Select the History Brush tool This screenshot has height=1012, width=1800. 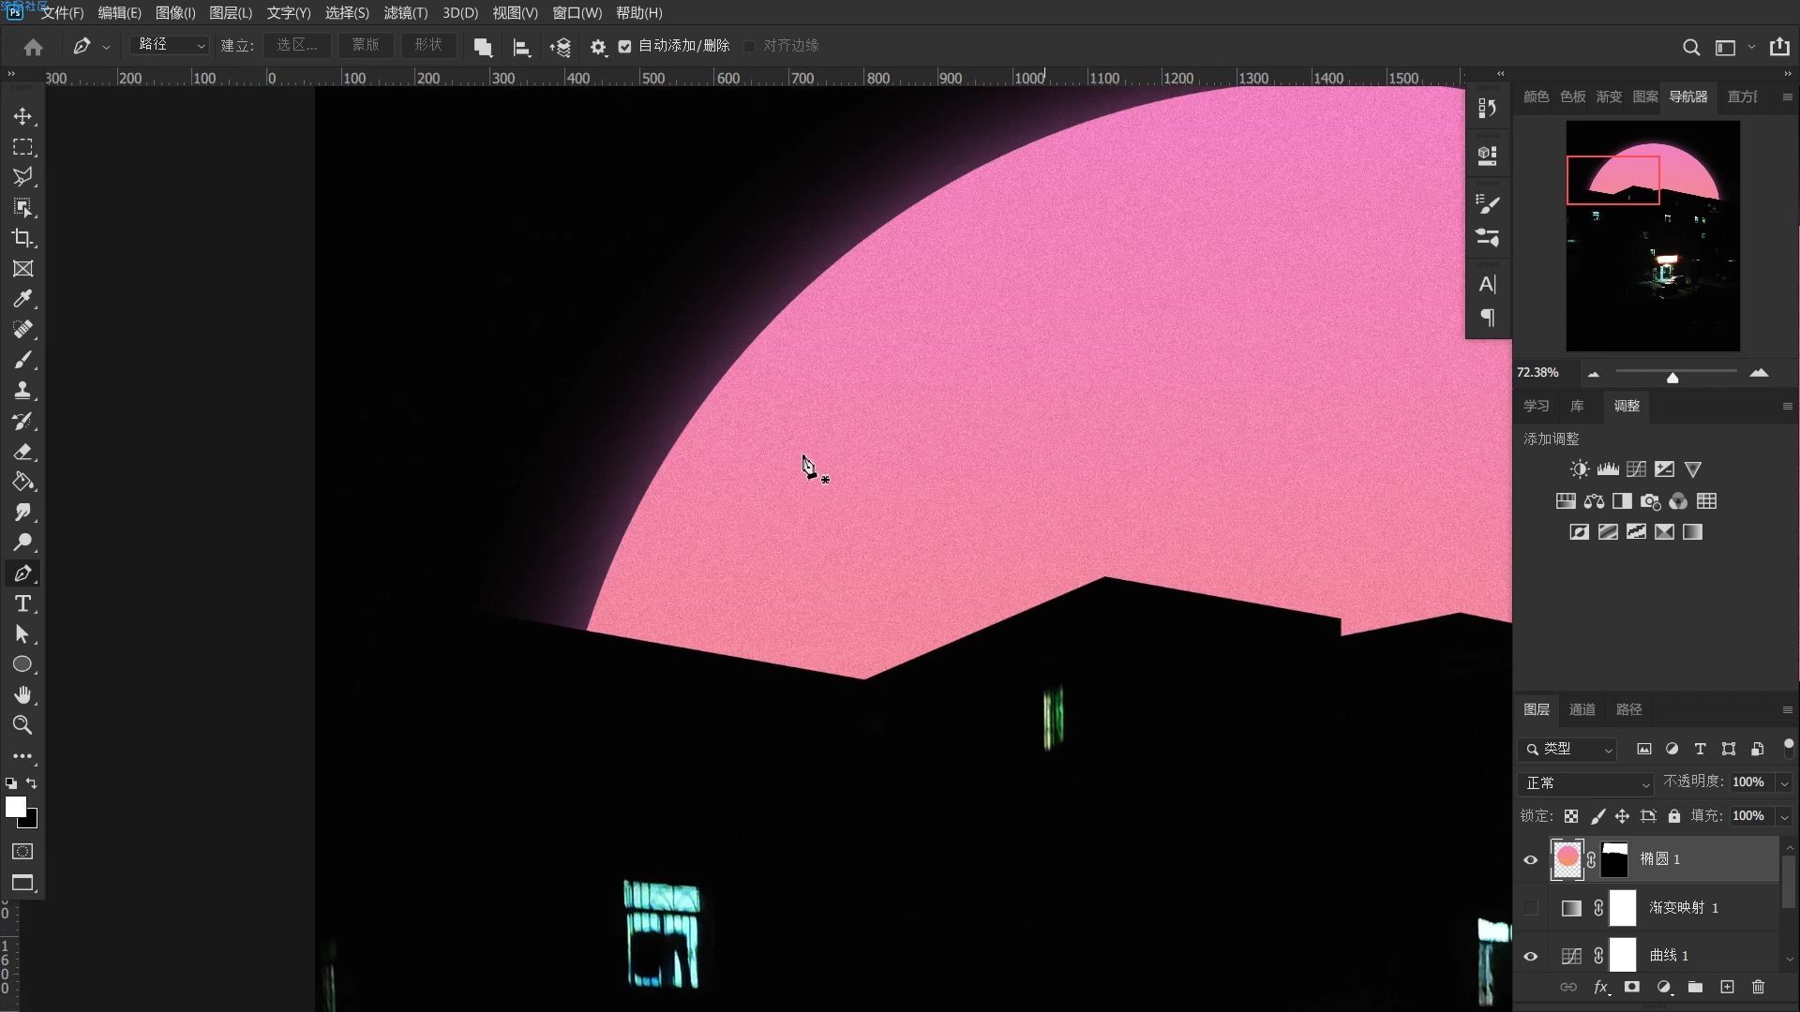point(22,421)
